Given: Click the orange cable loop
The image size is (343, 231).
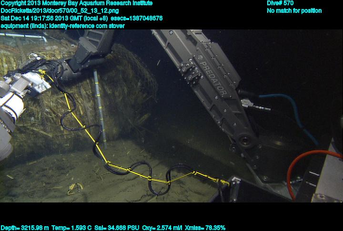Looking at the screenshot, I should click(x=305, y=157).
